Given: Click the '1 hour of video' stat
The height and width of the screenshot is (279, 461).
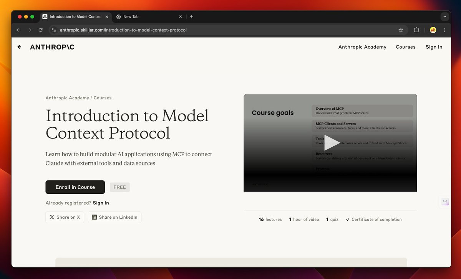Looking at the screenshot, I should (304, 220).
